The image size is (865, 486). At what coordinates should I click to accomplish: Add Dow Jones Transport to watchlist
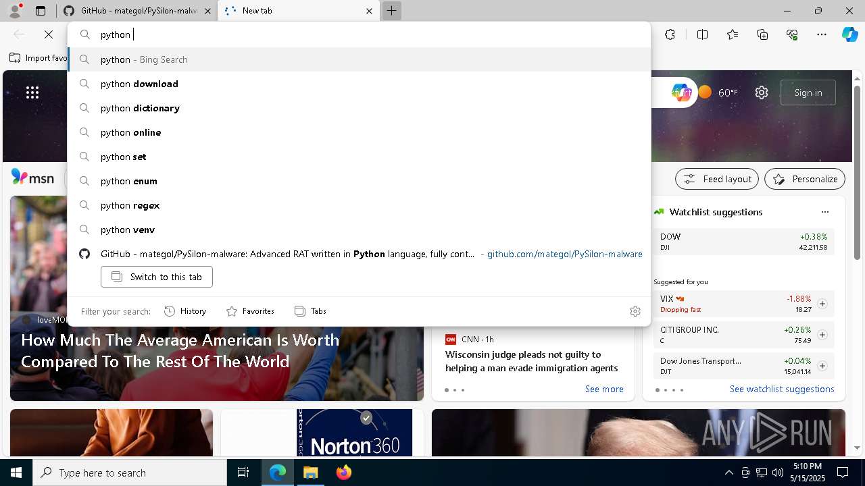(x=822, y=366)
